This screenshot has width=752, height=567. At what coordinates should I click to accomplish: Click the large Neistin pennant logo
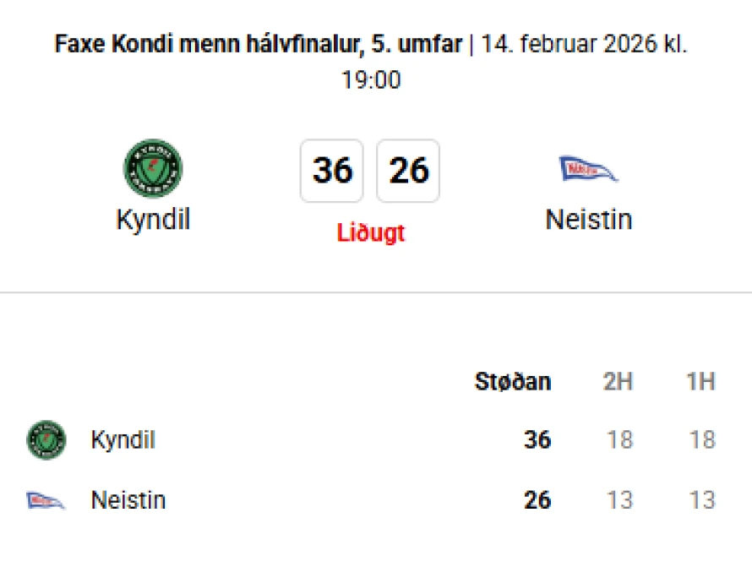pos(589,169)
